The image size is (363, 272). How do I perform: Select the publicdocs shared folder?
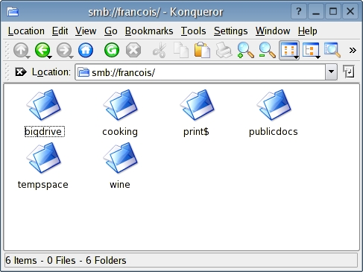pos(274,113)
